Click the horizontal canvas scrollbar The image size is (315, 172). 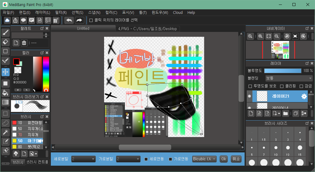[x=145, y=147]
